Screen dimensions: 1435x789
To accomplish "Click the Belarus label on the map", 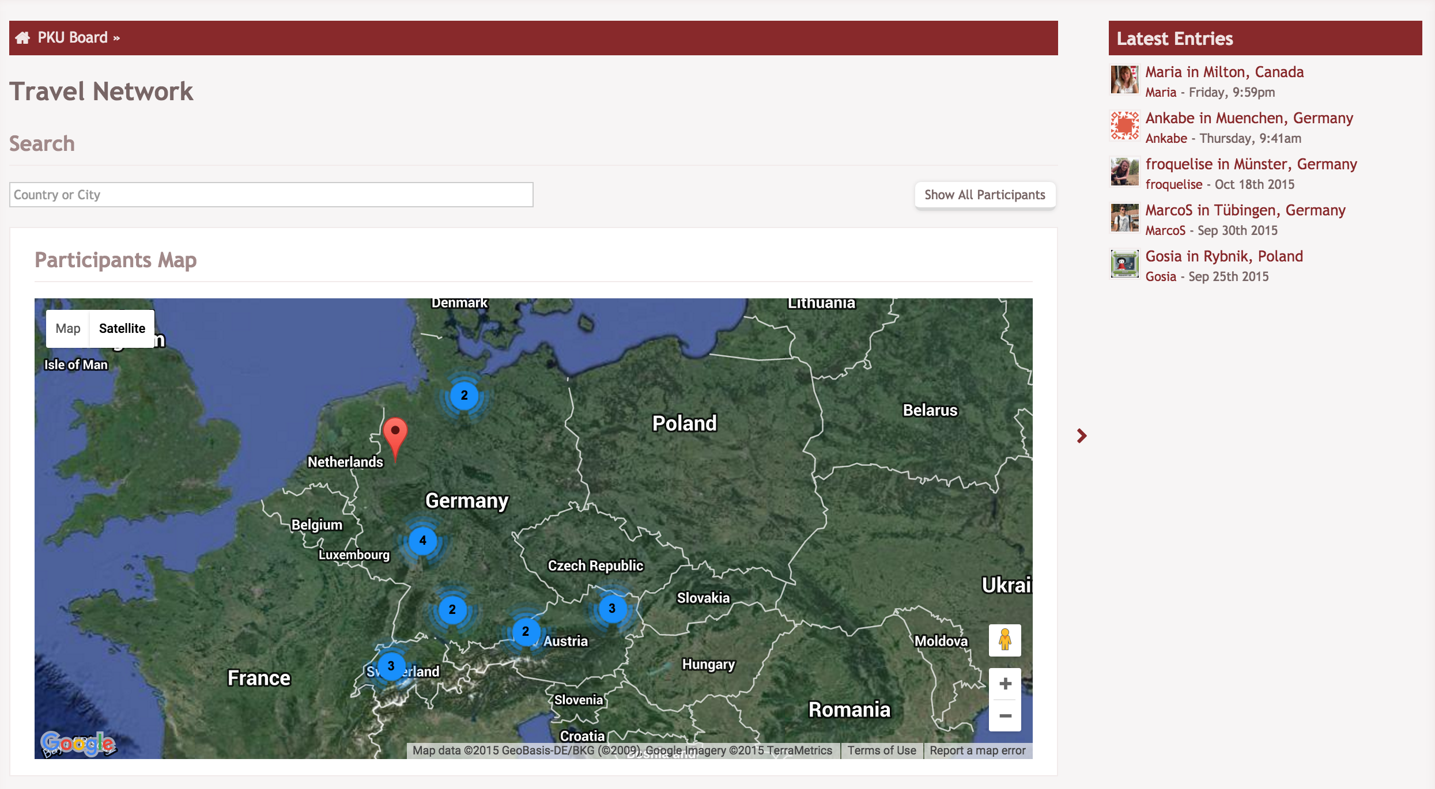I will tap(930, 411).
